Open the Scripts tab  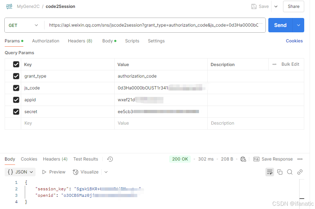tap(132, 41)
